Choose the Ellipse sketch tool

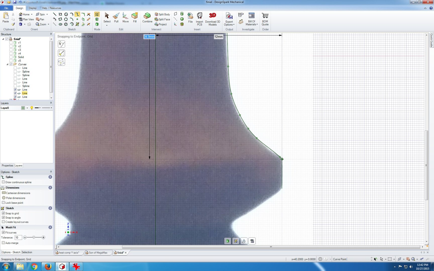(60, 24)
